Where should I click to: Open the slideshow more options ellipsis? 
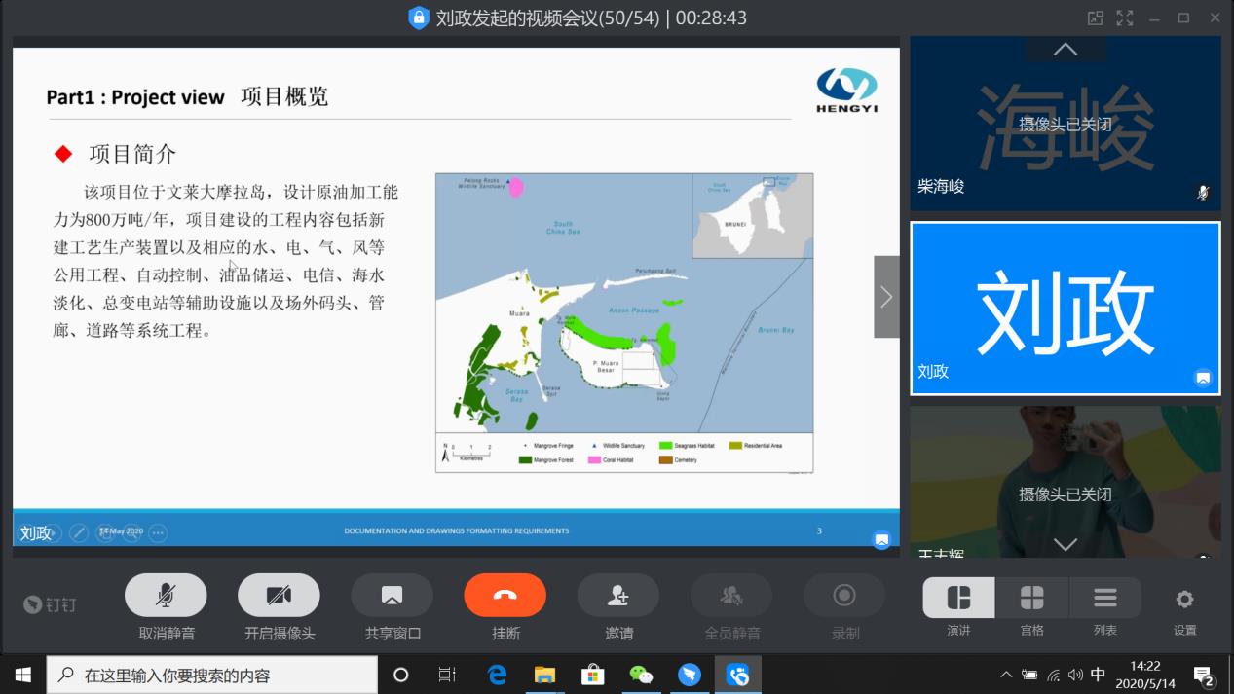tap(158, 532)
